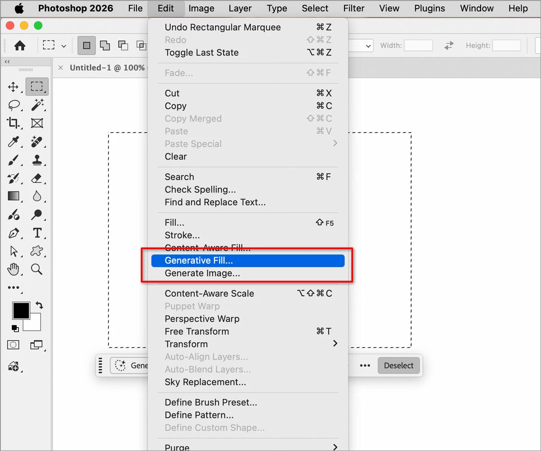
Task: Click the Generate Image tool at toolbar bottom
Action: [x=14, y=366]
